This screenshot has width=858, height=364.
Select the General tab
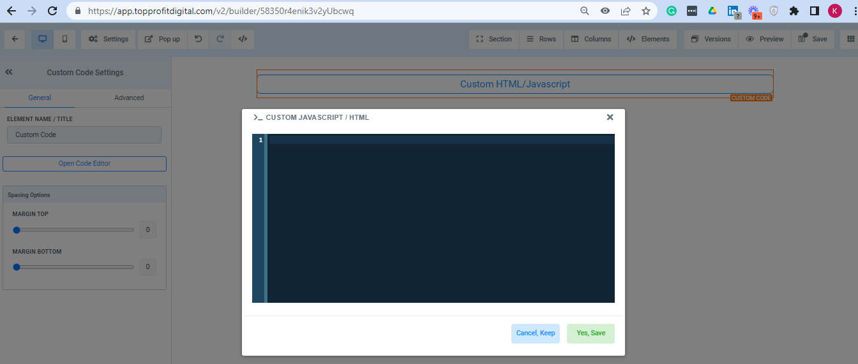(40, 98)
